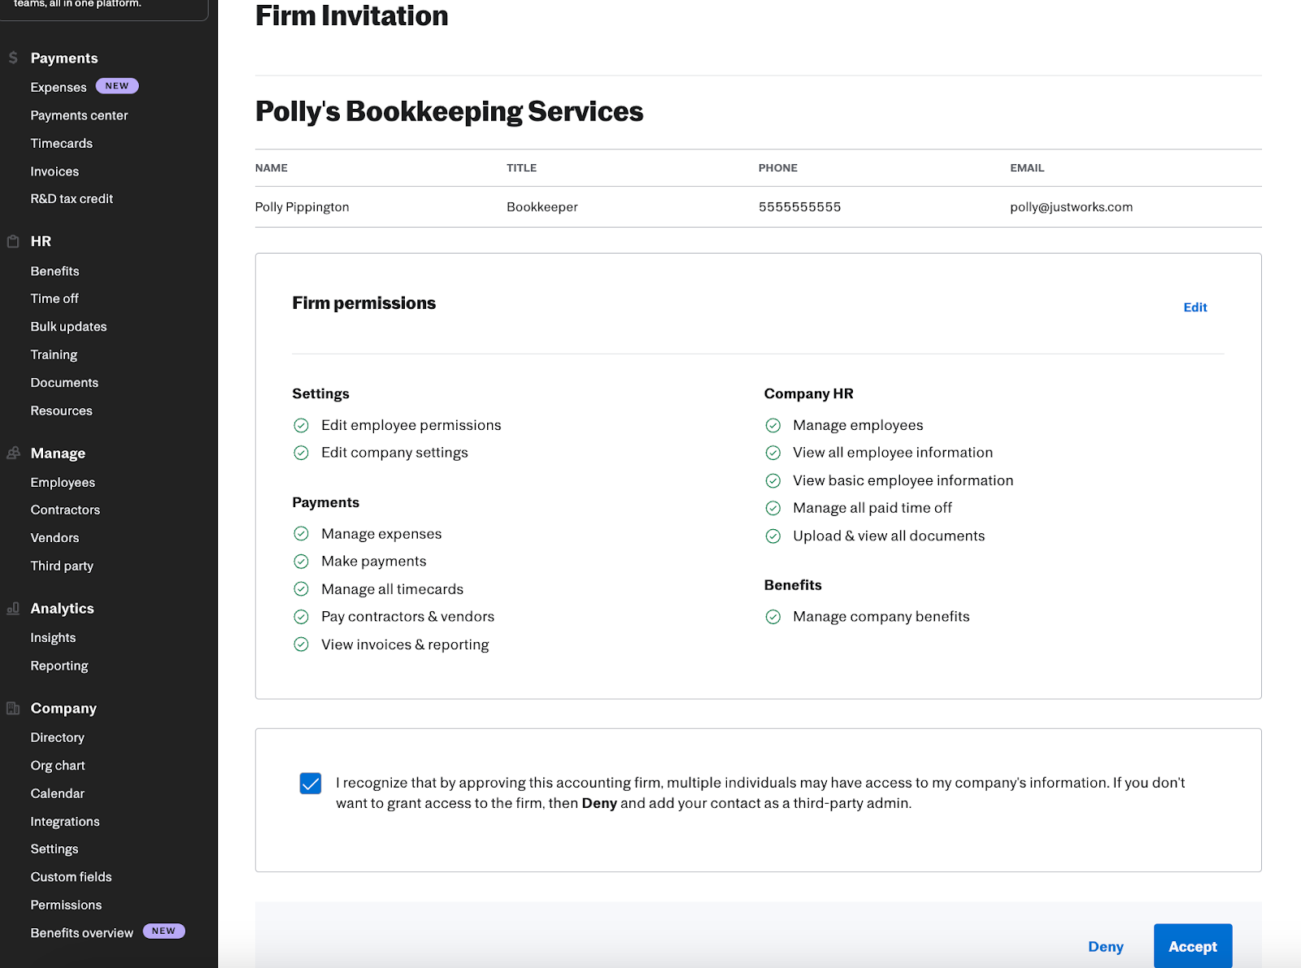Click checkmark icon beside Manage company benefits
Screen dimensions: 1301x968
[x=772, y=617]
